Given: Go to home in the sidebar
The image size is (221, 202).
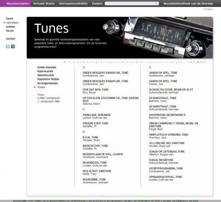Looking at the screenshot, I should pyautogui.click(x=10, y=19).
